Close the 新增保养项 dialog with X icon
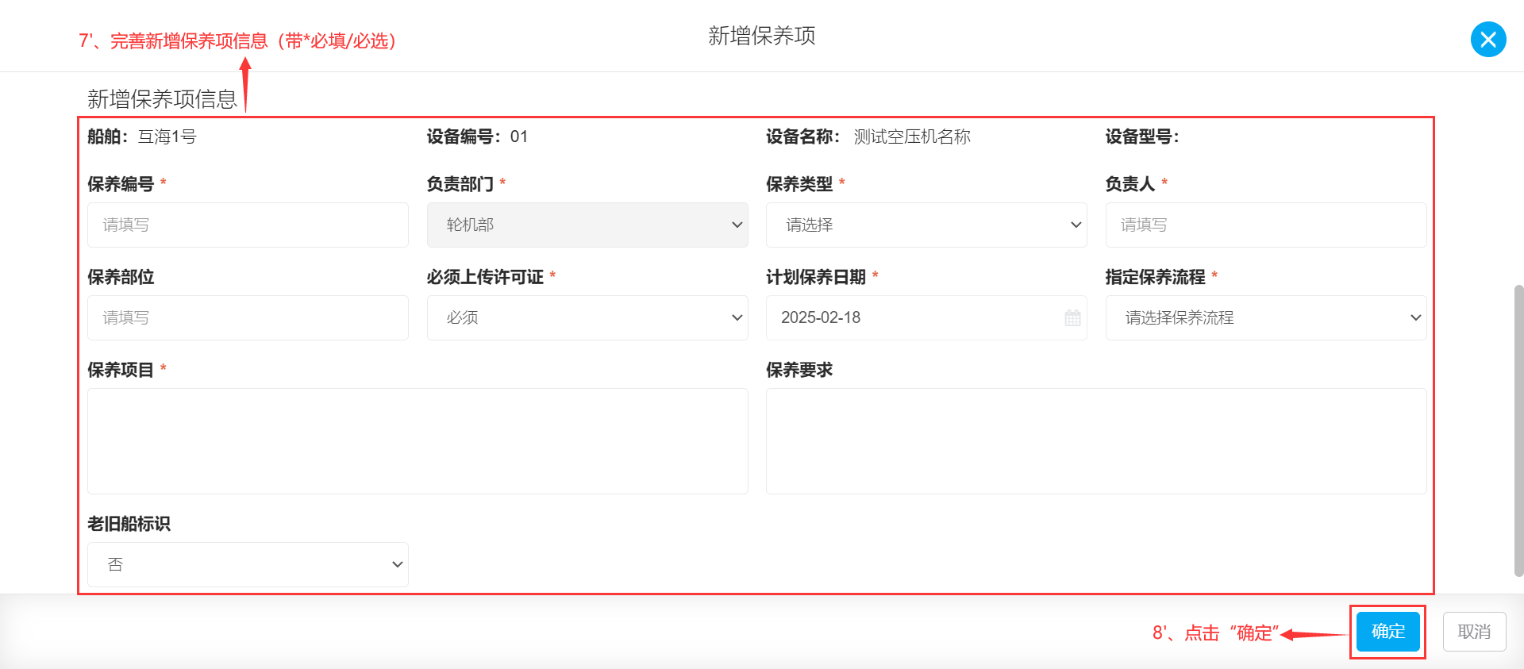 (x=1488, y=39)
